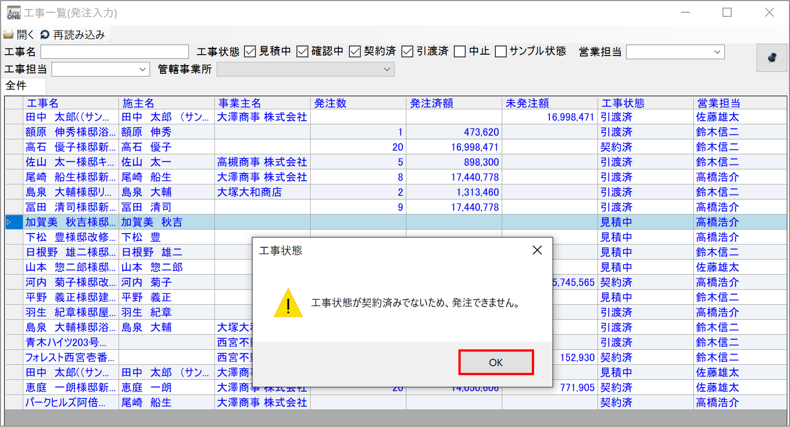Click the 工事名 text input field

(x=114, y=52)
